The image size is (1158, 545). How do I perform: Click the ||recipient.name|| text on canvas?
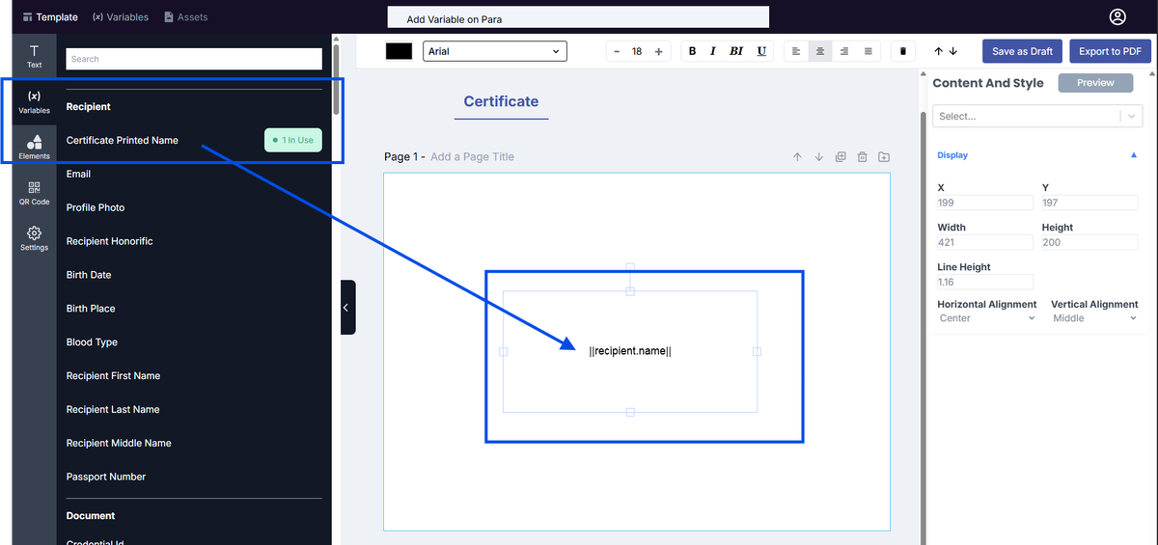(630, 351)
